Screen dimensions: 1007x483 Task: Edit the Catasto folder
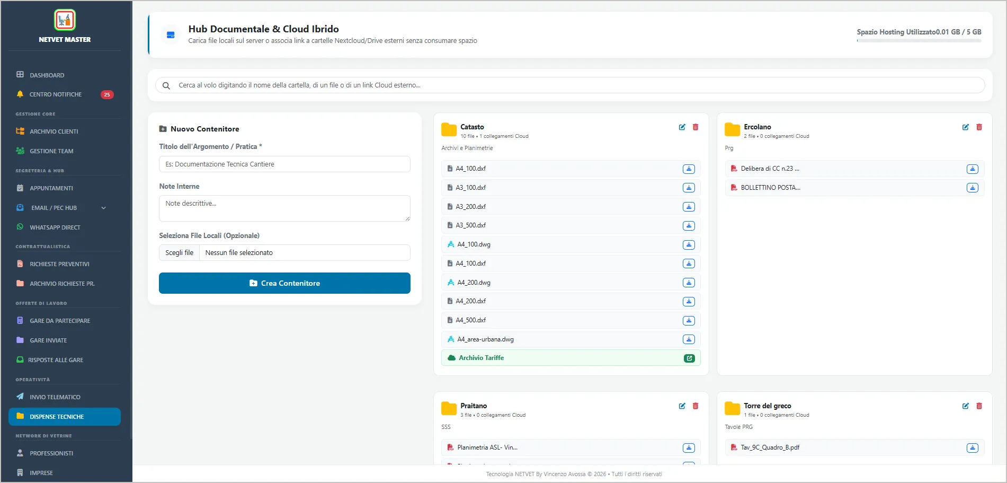click(x=682, y=127)
